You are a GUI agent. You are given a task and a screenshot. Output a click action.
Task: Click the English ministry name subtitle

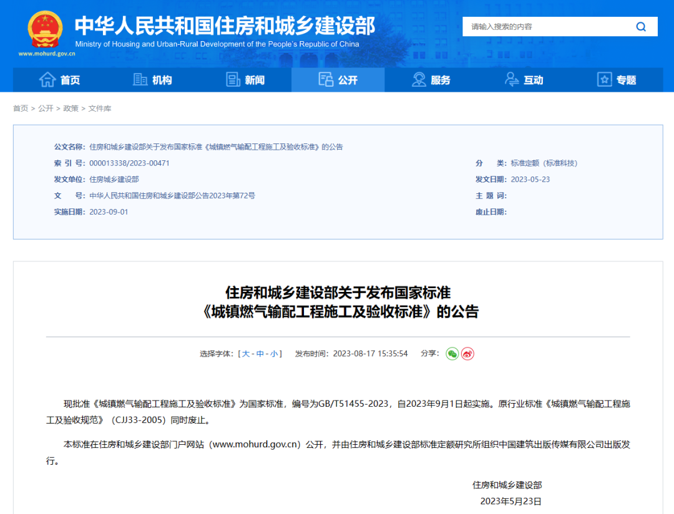click(217, 44)
